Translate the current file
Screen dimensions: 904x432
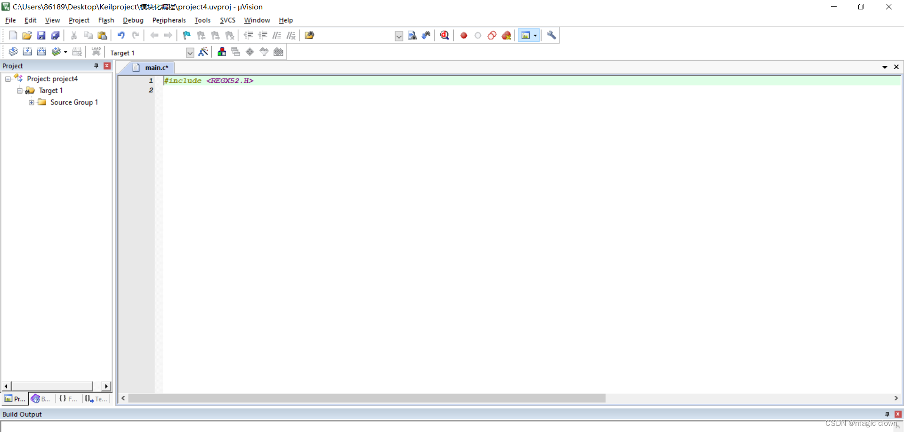click(13, 52)
